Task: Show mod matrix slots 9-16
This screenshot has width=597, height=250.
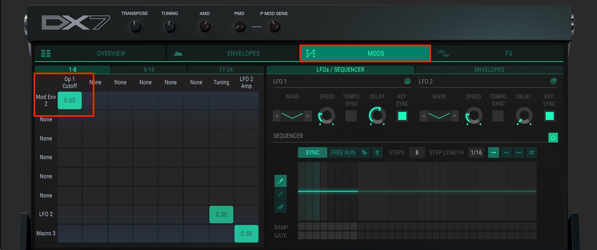Action: coord(149,69)
